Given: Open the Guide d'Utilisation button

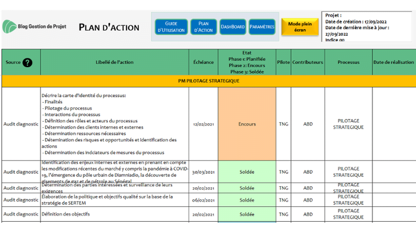Looking at the screenshot, I should [x=171, y=27].
